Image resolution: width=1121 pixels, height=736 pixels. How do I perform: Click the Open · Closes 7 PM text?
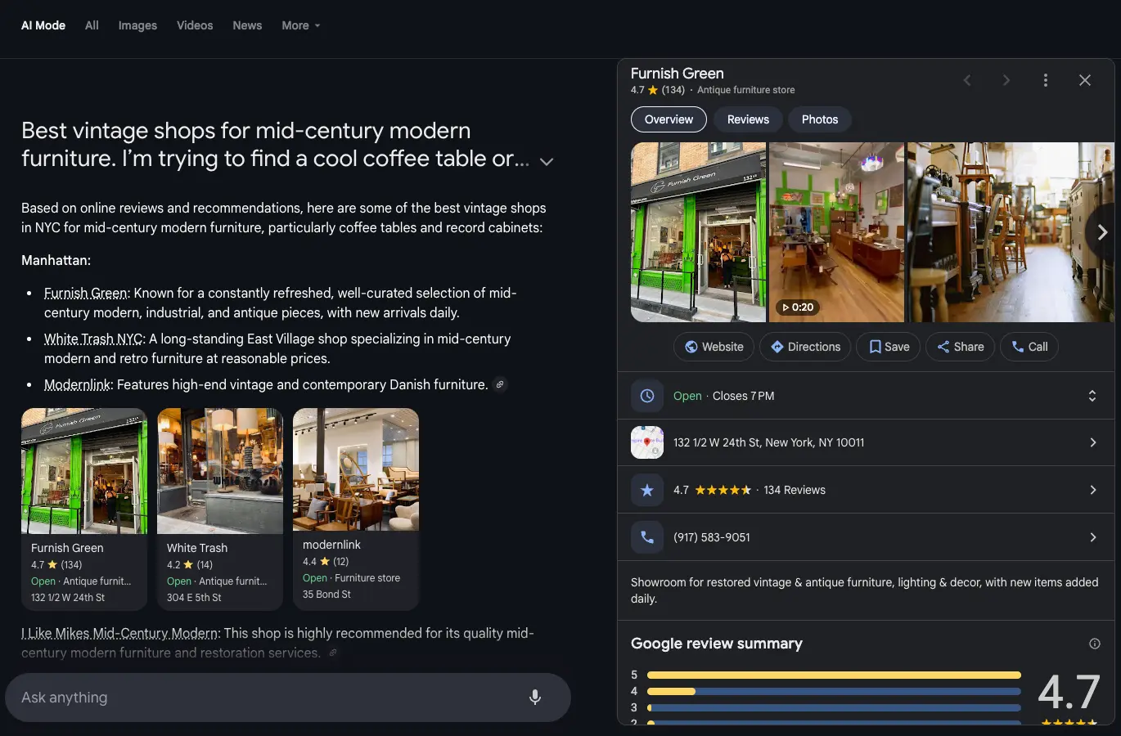click(723, 396)
